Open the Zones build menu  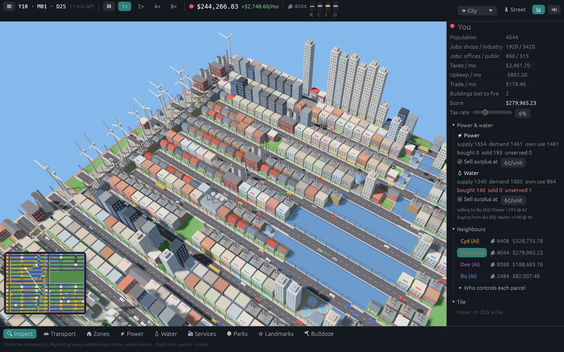pyautogui.click(x=98, y=334)
